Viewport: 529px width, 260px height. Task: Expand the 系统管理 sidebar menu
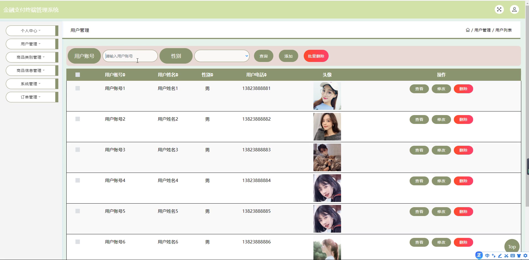(32, 84)
